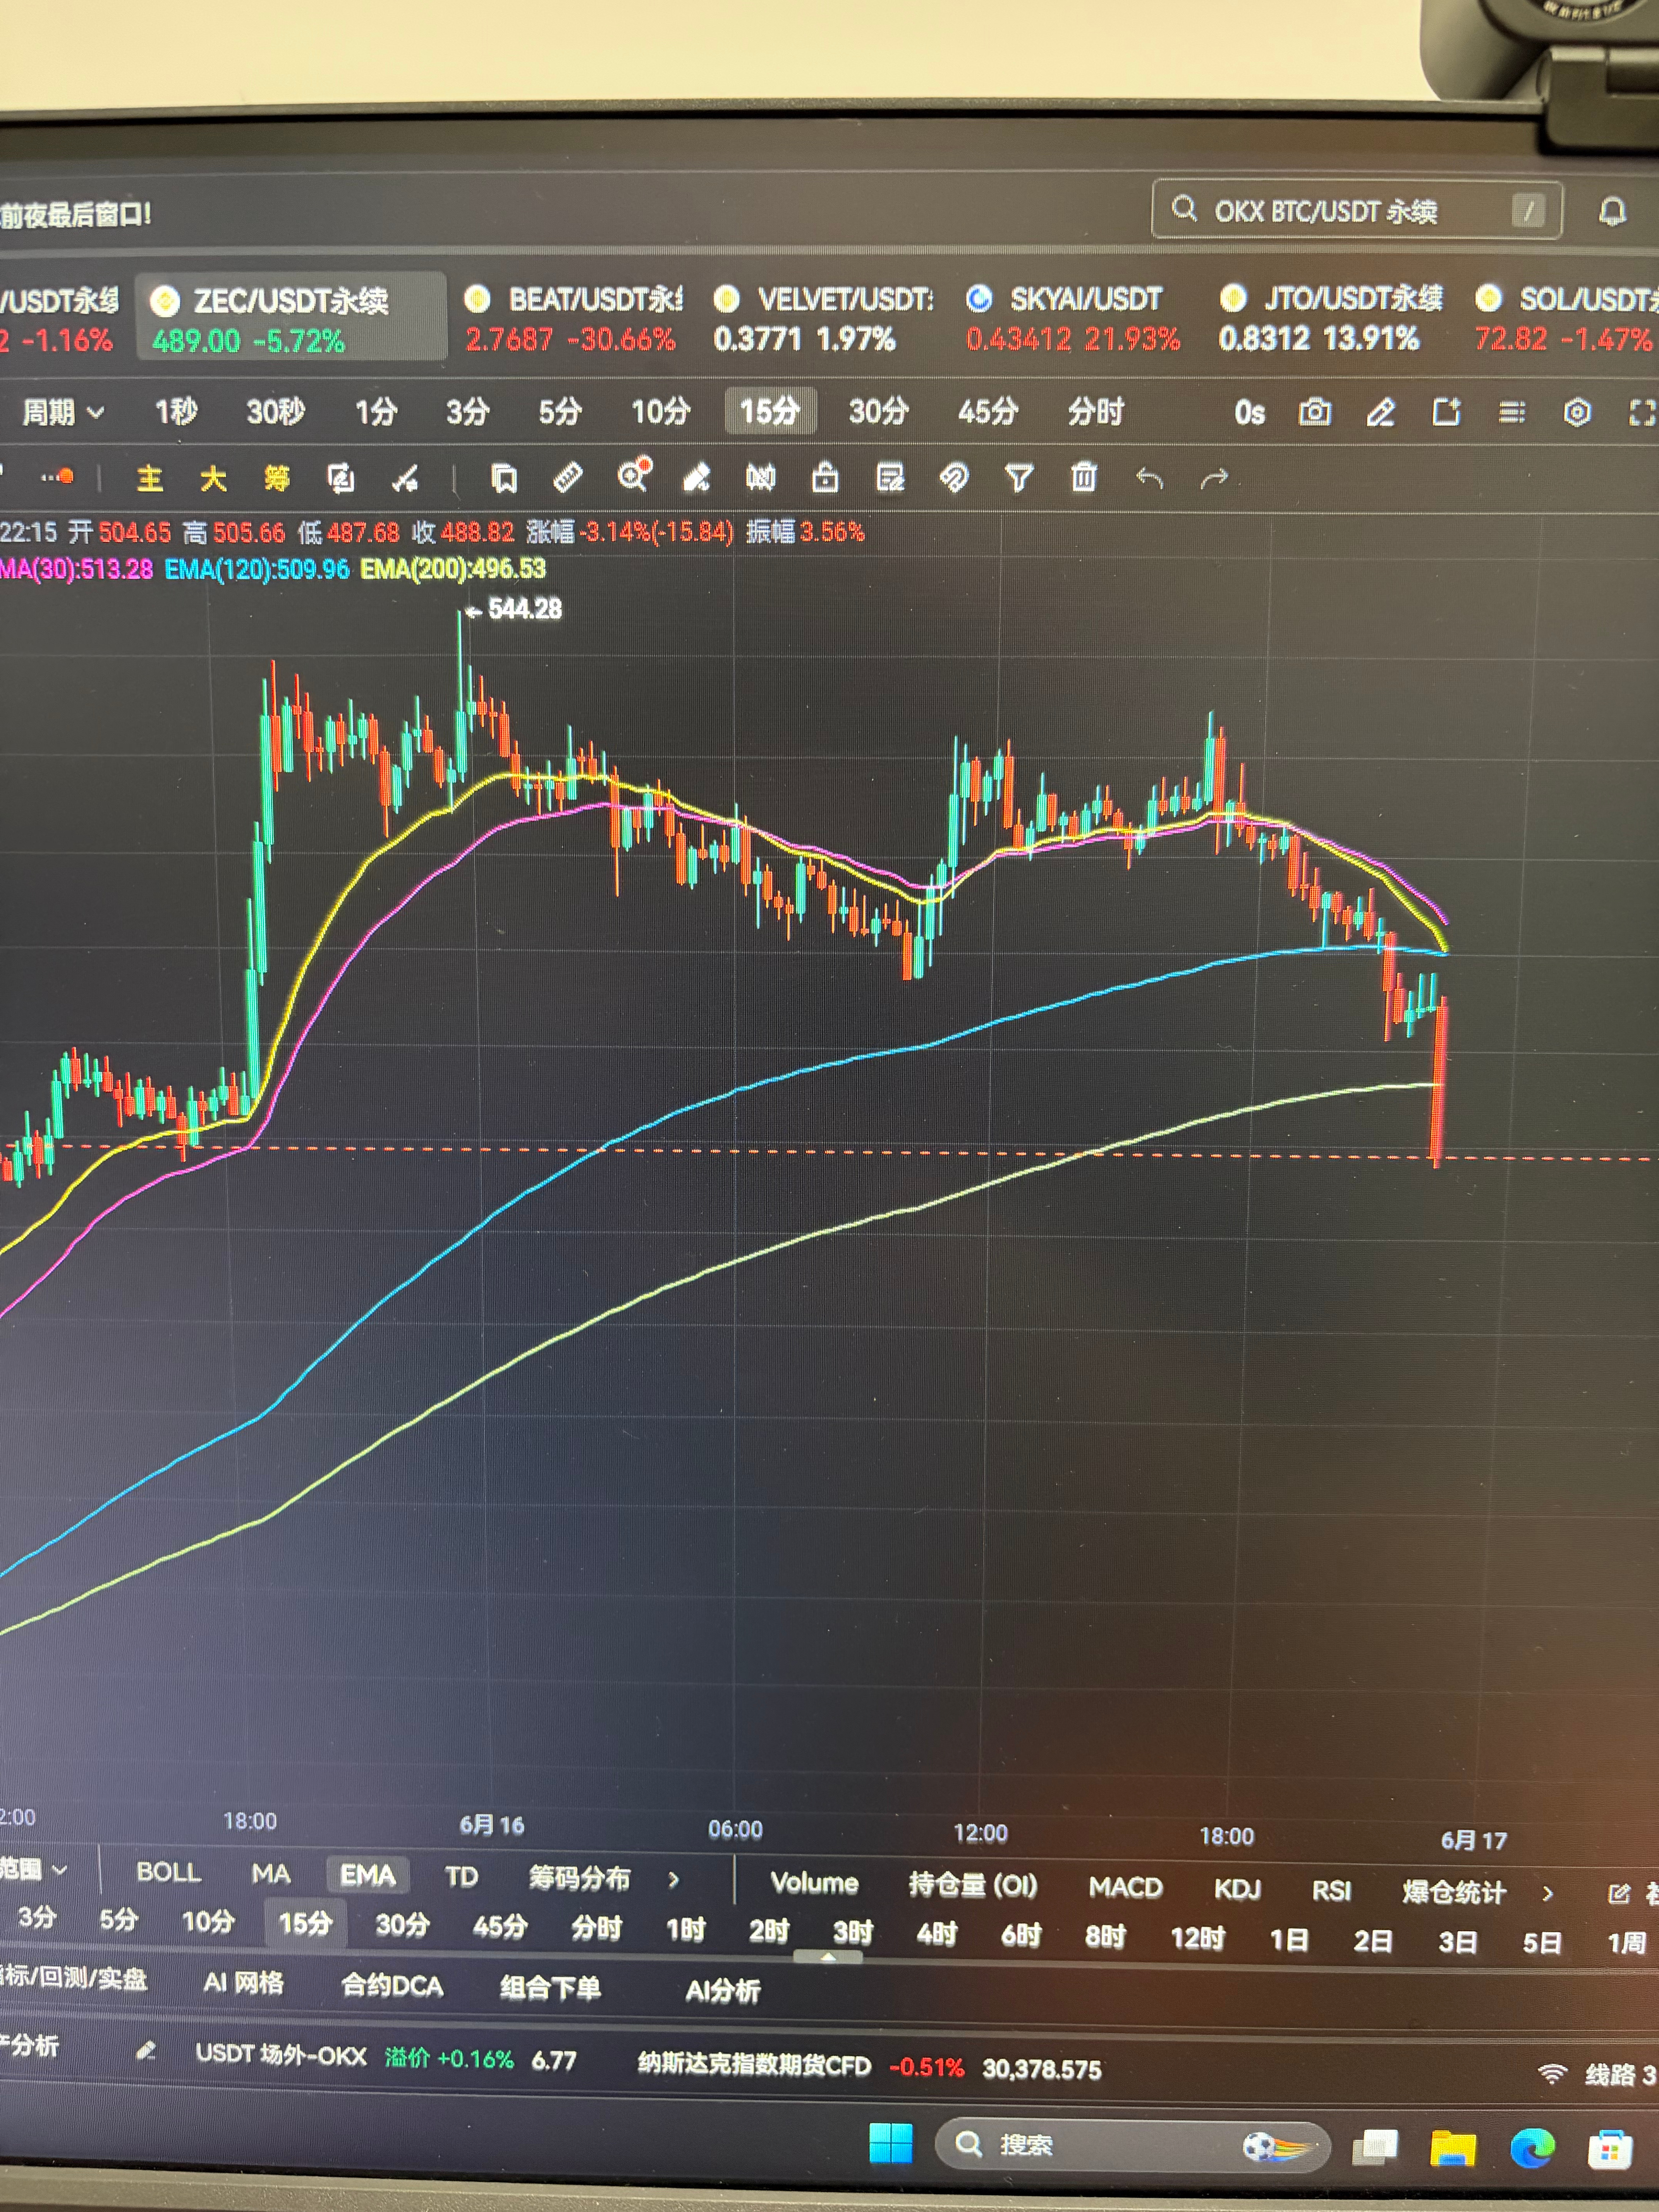Expand more sub-indicators after 爆仓统计

(1547, 1894)
